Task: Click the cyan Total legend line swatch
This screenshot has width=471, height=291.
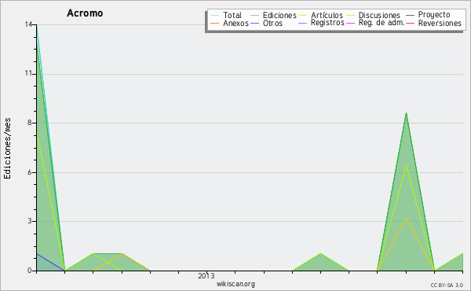Action: pos(215,15)
